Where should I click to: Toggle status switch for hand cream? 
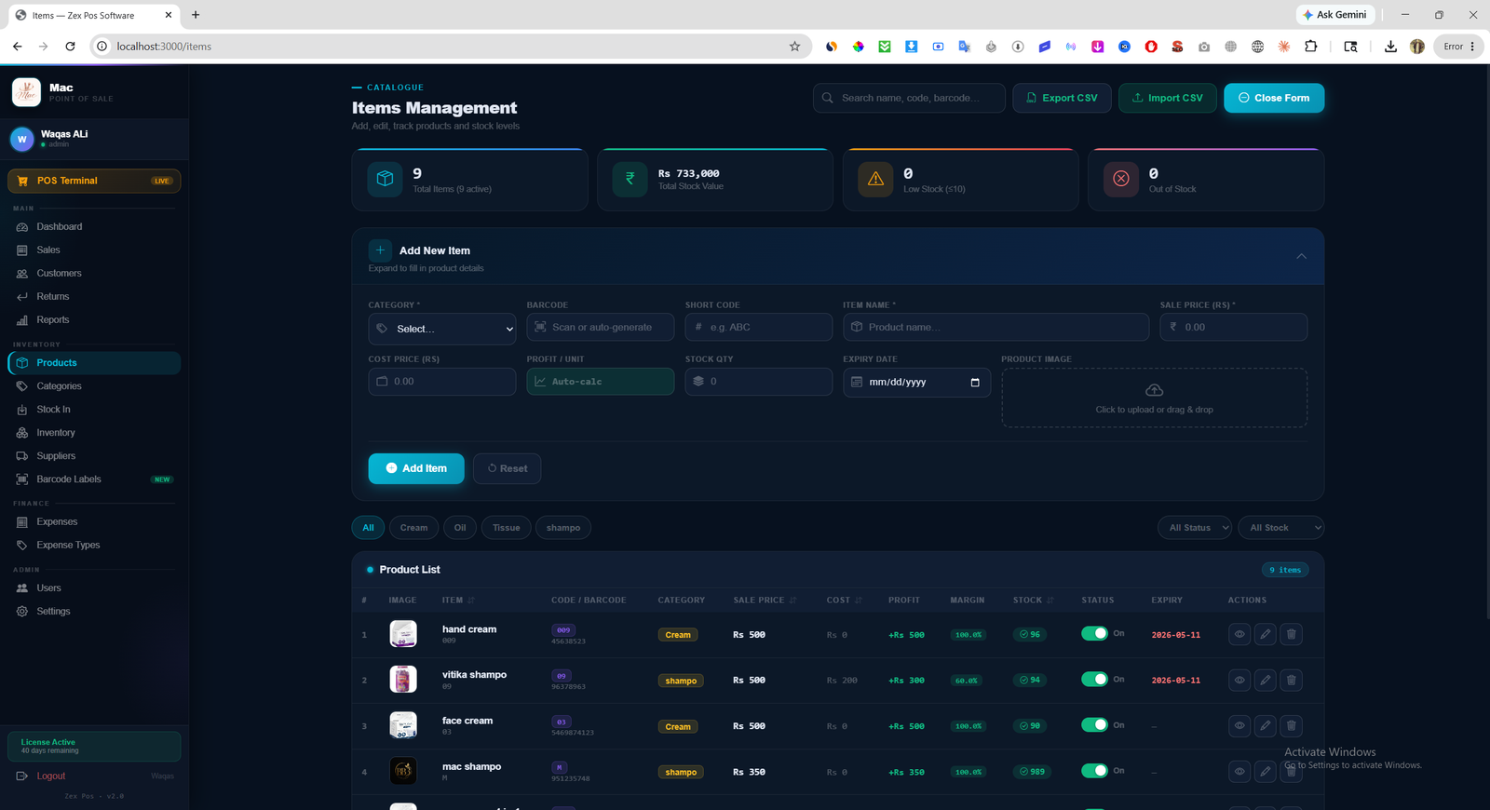[1094, 633]
